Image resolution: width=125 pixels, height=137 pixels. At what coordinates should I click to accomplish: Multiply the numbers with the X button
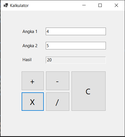(x=33, y=102)
